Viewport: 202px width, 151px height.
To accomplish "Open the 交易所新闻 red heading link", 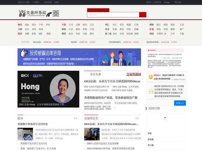I will [134, 74].
